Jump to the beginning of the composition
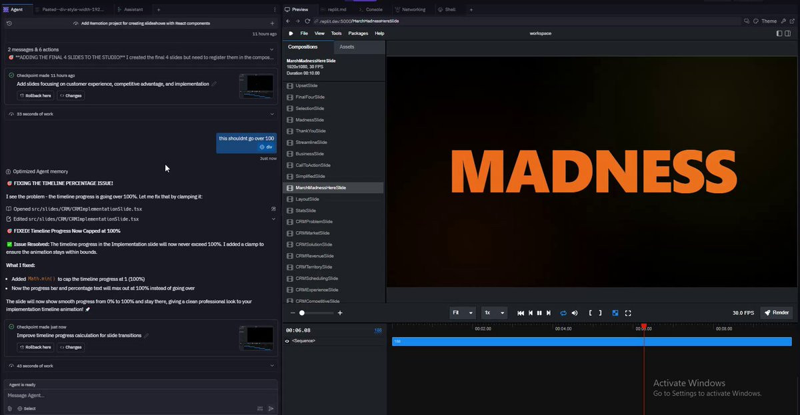This screenshot has height=415, width=800. tap(521, 313)
